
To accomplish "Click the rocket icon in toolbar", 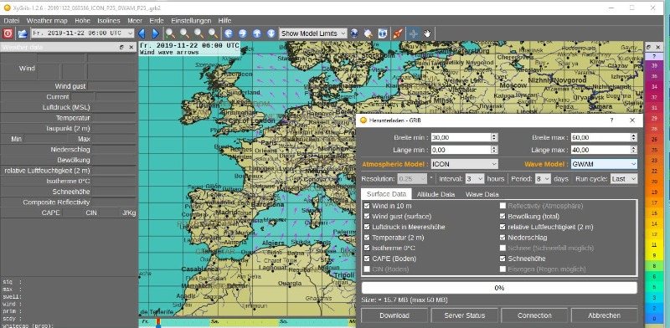I will click(x=398, y=33).
